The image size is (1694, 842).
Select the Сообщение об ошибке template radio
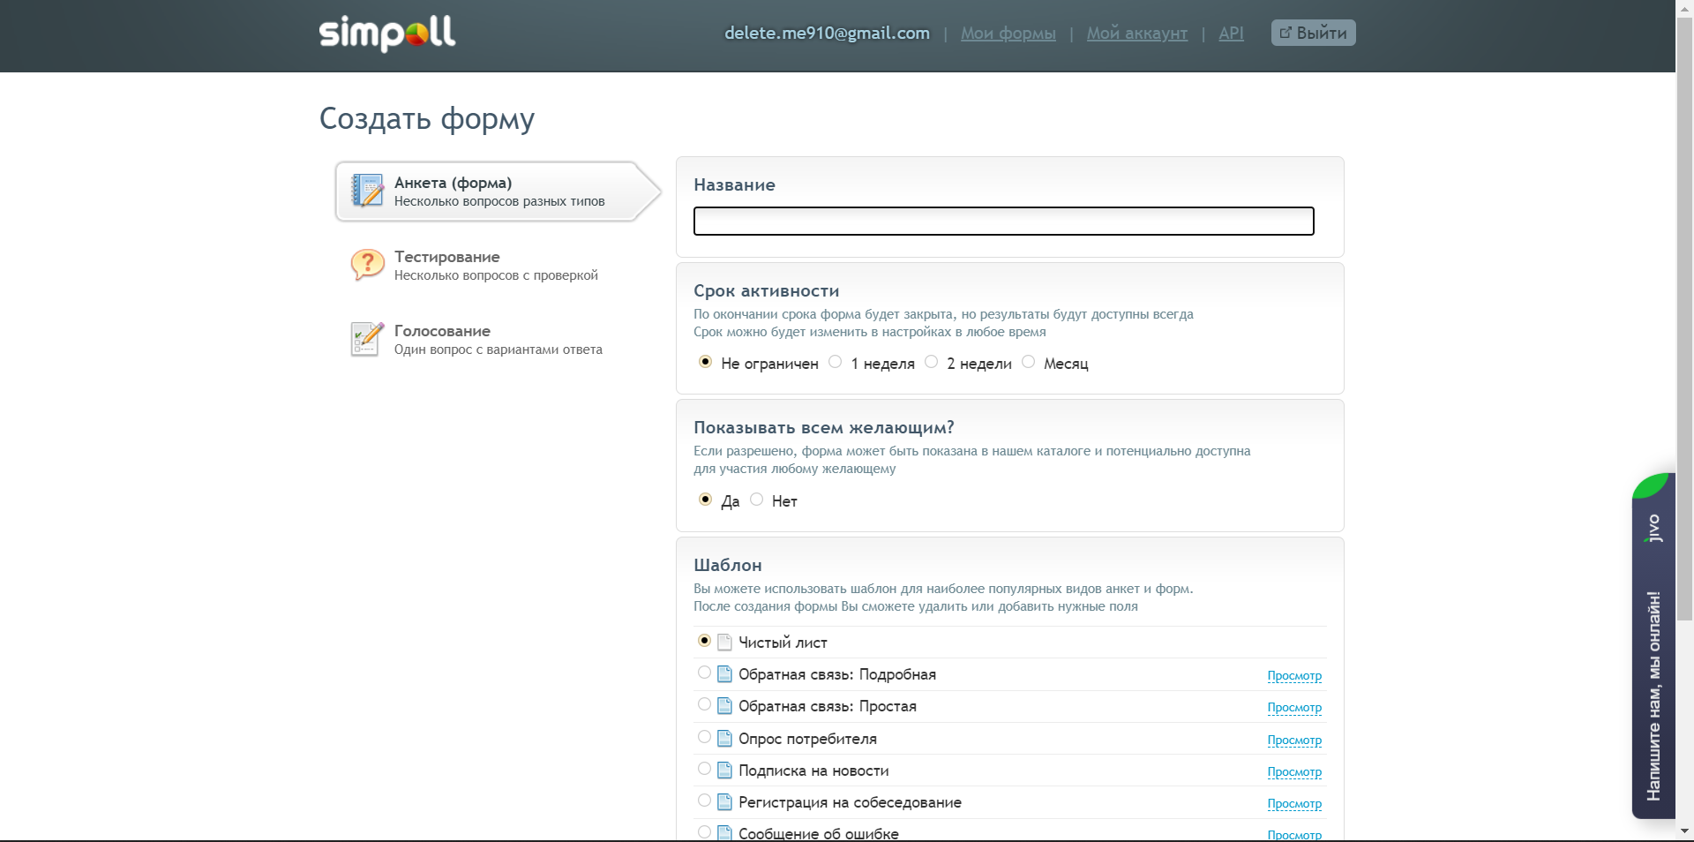pyautogui.click(x=704, y=832)
